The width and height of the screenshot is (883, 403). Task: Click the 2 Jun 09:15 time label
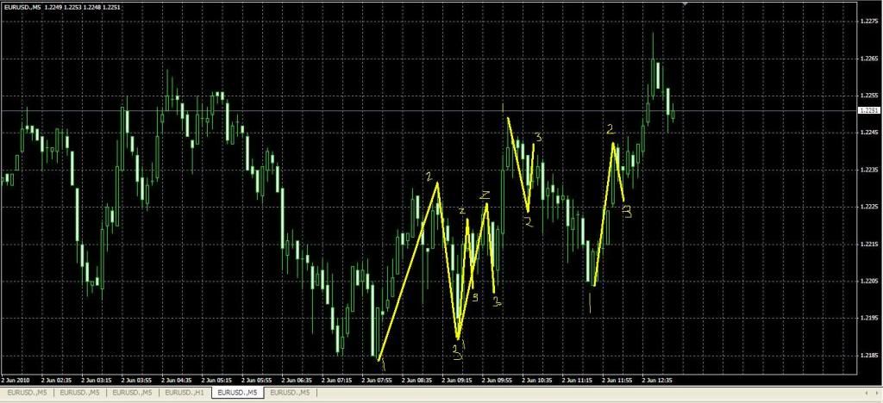coord(458,379)
